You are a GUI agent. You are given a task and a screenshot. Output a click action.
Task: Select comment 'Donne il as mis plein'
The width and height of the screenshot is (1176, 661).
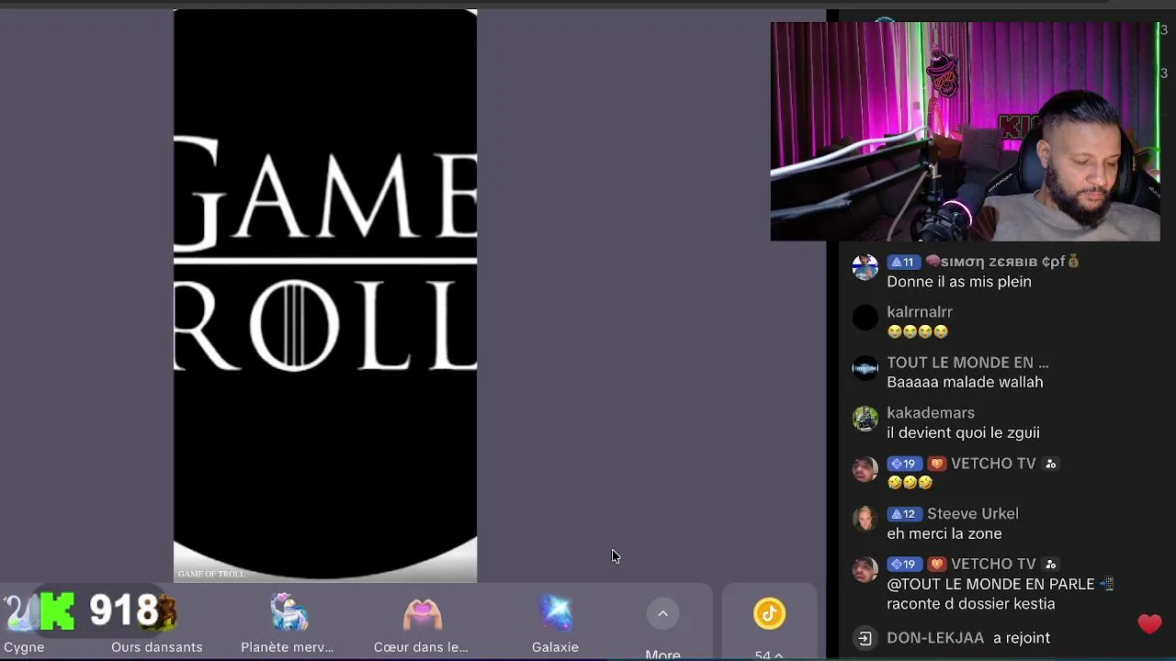click(x=959, y=282)
